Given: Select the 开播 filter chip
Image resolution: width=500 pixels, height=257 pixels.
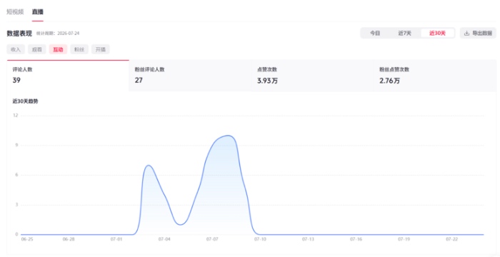Looking at the screenshot, I should coord(101,49).
